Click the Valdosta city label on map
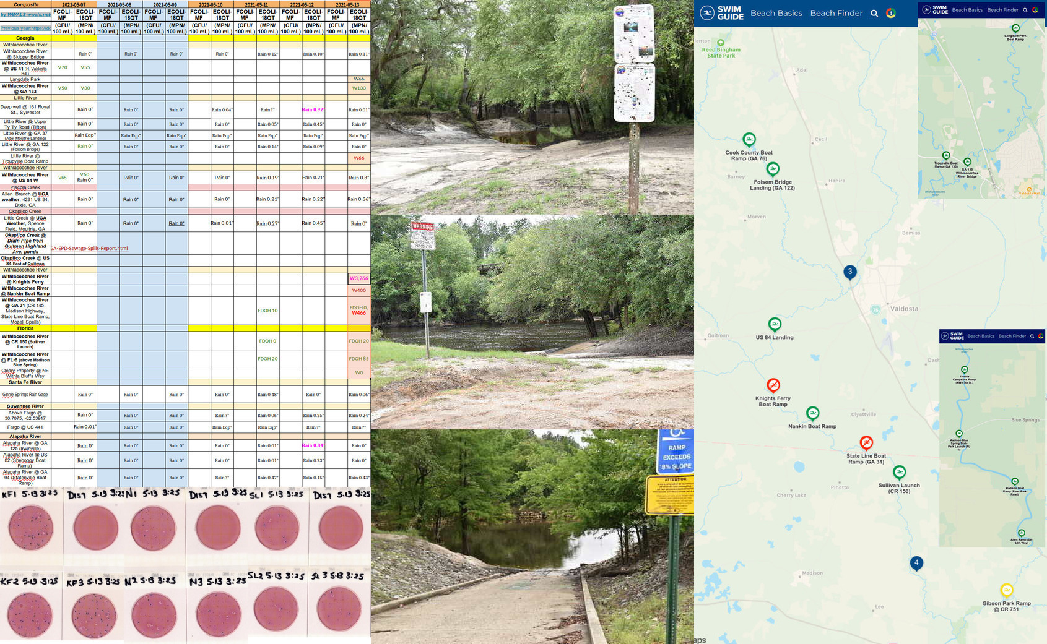Screen dimensions: 1047x644 (904, 309)
